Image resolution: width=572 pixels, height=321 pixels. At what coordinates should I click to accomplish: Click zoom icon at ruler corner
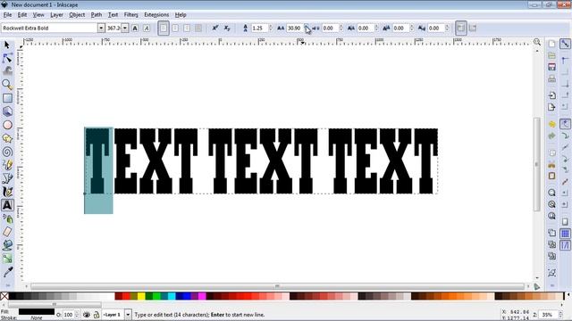click(537, 42)
